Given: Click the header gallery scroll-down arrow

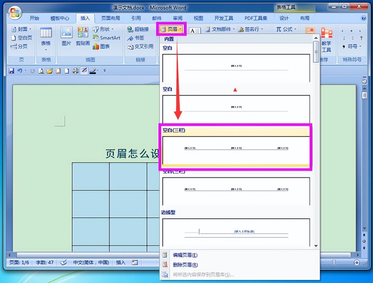Looking at the screenshot, I should tap(316, 246).
